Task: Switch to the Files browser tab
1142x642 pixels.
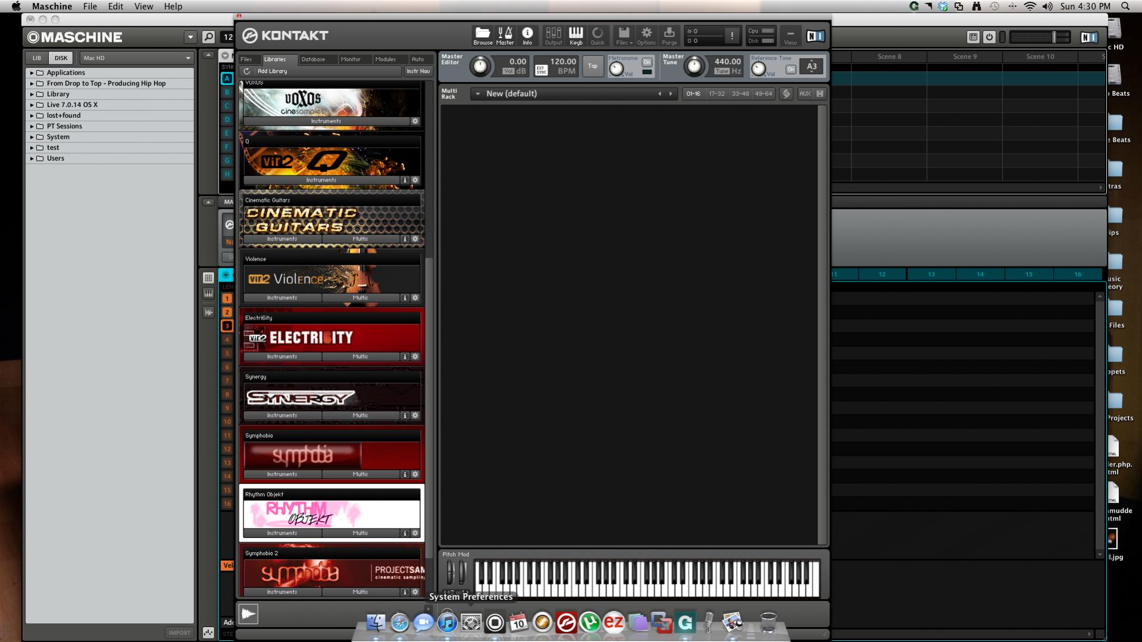Action: click(246, 59)
